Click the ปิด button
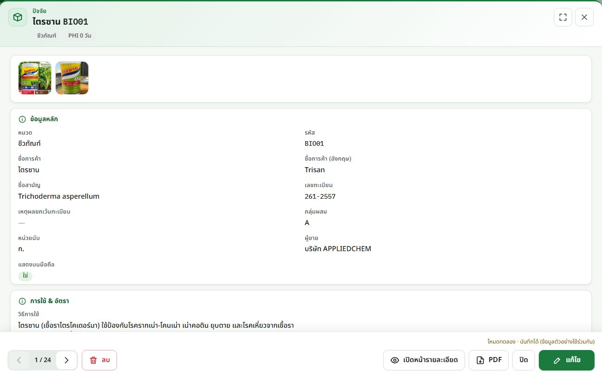Viewport: 602px width, 376px height. (x=524, y=360)
